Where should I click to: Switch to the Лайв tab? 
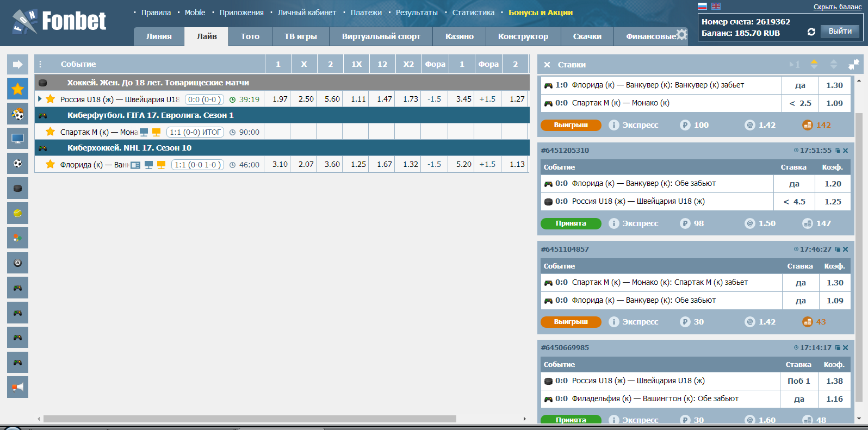(207, 36)
